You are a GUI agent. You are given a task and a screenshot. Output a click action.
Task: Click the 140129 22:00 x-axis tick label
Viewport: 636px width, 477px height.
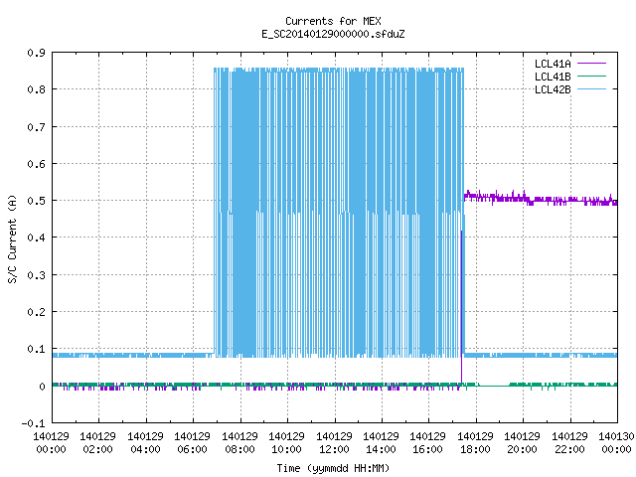[569, 443]
